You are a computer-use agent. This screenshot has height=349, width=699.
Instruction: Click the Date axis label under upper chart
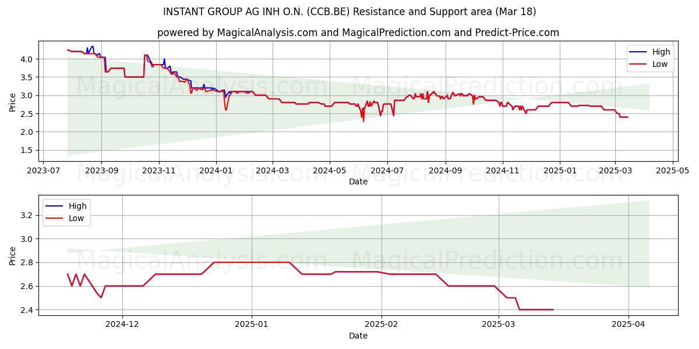pyautogui.click(x=358, y=182)
